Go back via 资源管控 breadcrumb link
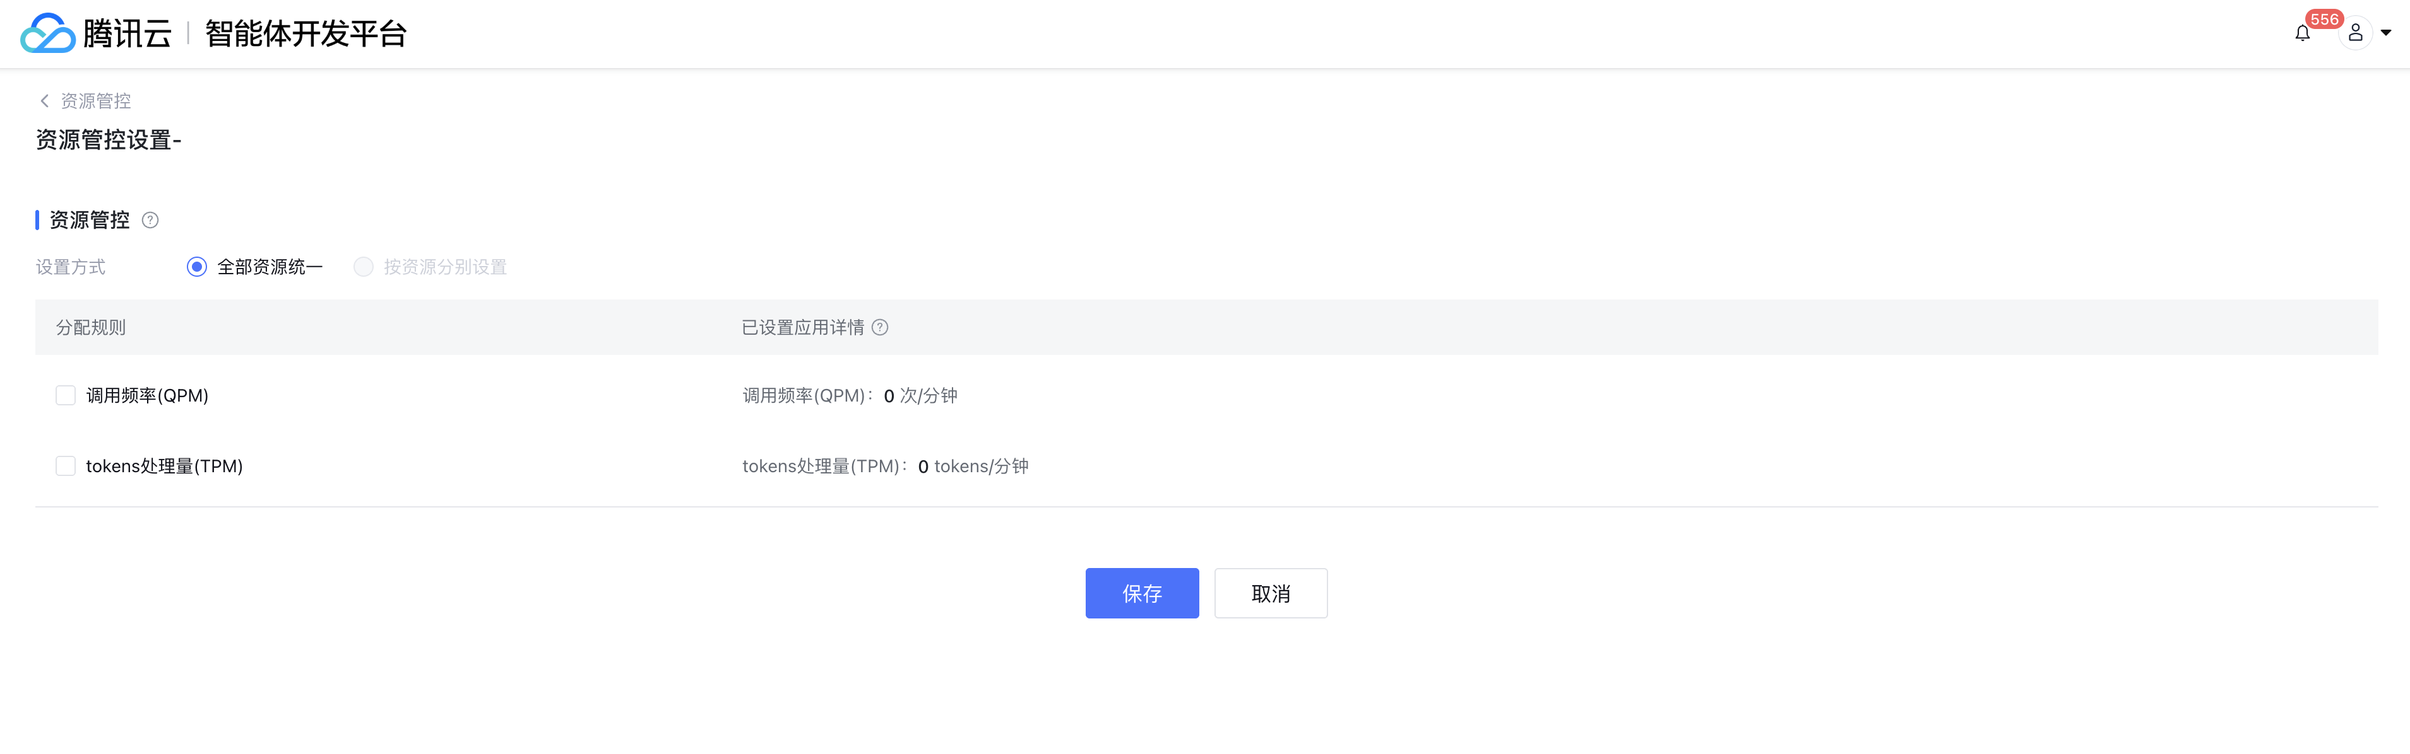This screenshot has width=2410, height=754. [95, 101]
